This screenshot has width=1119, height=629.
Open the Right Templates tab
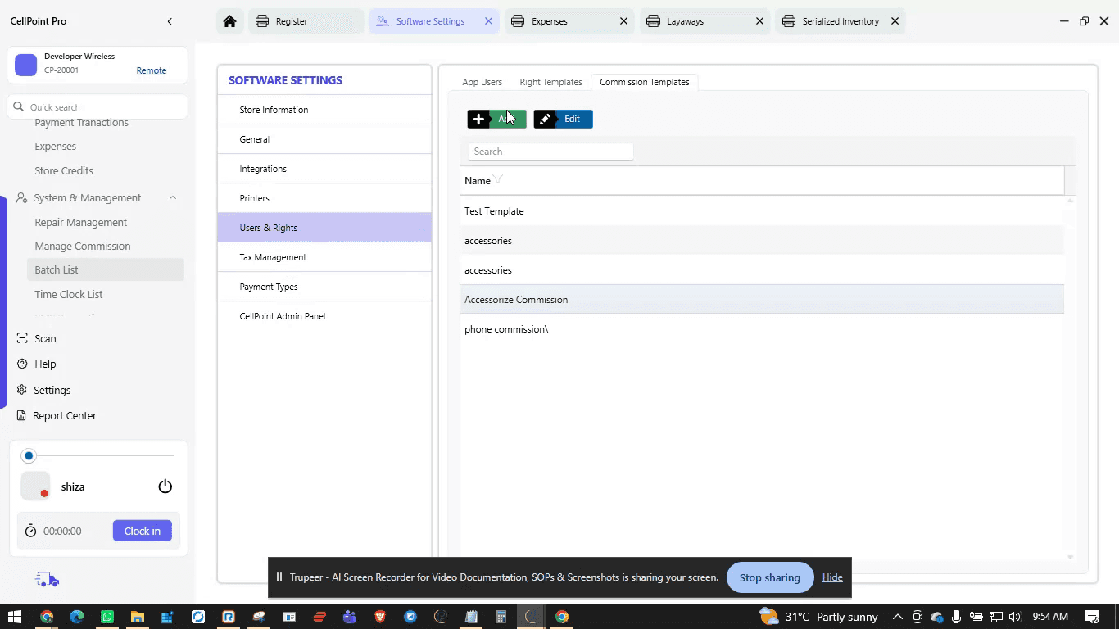[550, 82]
